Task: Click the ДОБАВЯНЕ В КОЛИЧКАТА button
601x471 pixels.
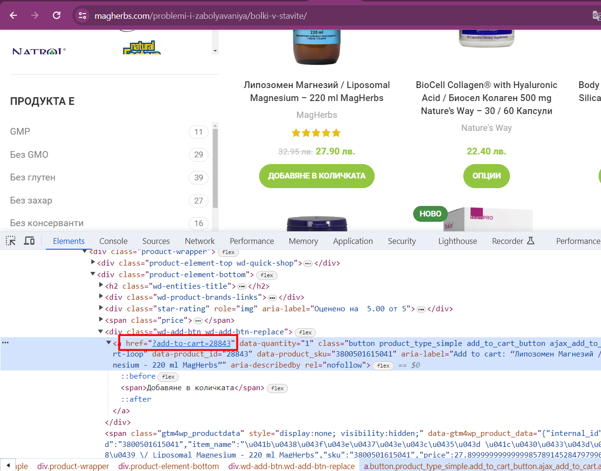Action: pyautogui.click(x=317, y=176)
